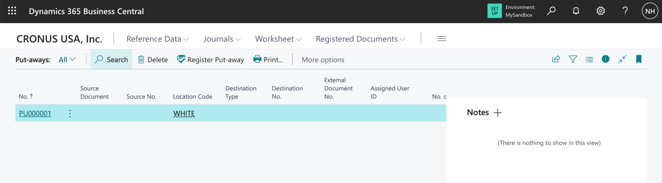The image size is (662, 183).
Task: Open the Put-aways All view dropdown
Action: (x=67, y=59)
